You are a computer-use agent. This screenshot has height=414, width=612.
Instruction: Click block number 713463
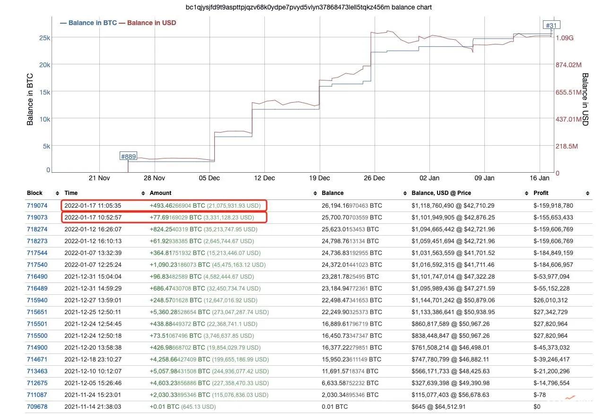pyautogui.click(x=37, y=371)
